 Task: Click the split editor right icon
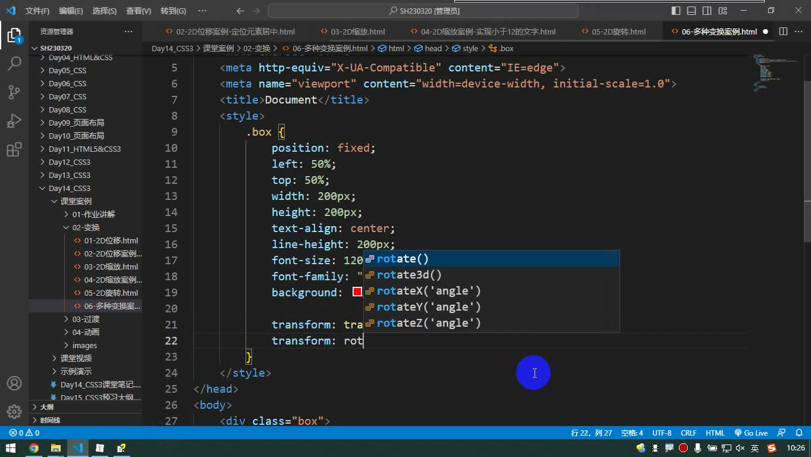[x=783, y=32]
